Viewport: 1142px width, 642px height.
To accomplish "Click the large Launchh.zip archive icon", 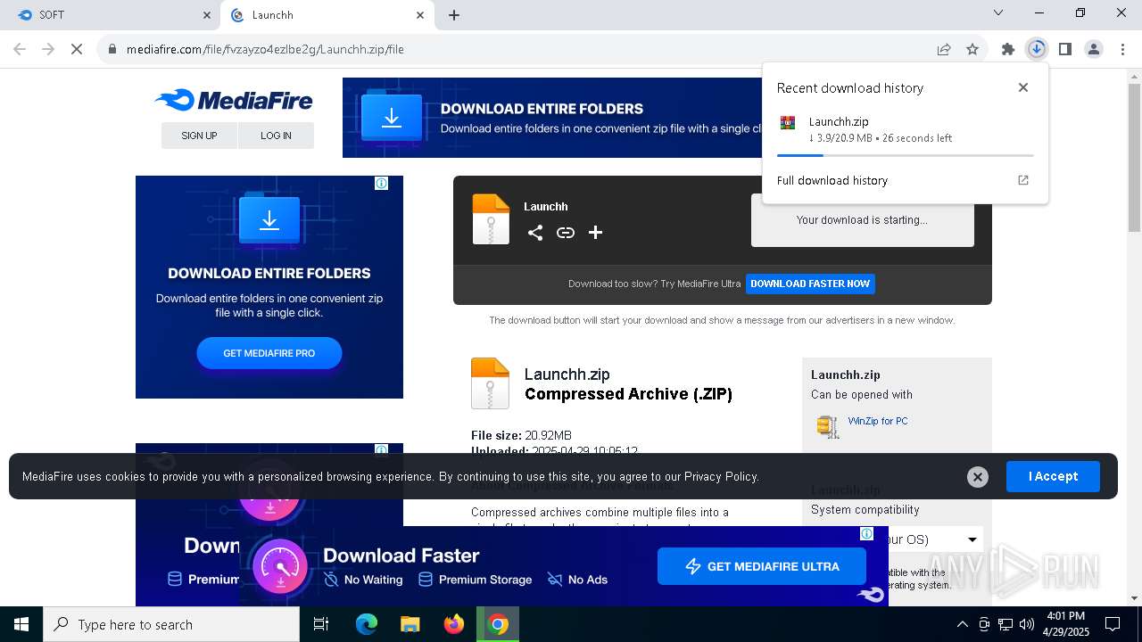I will (490, 383).
